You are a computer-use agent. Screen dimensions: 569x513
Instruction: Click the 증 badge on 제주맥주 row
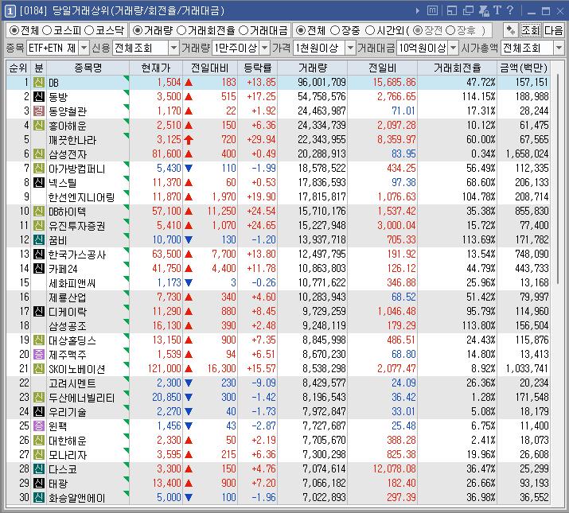[x=39, y=354]
